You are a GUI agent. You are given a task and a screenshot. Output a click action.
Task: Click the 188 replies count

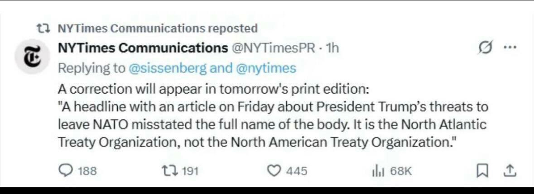pos(87,171)
